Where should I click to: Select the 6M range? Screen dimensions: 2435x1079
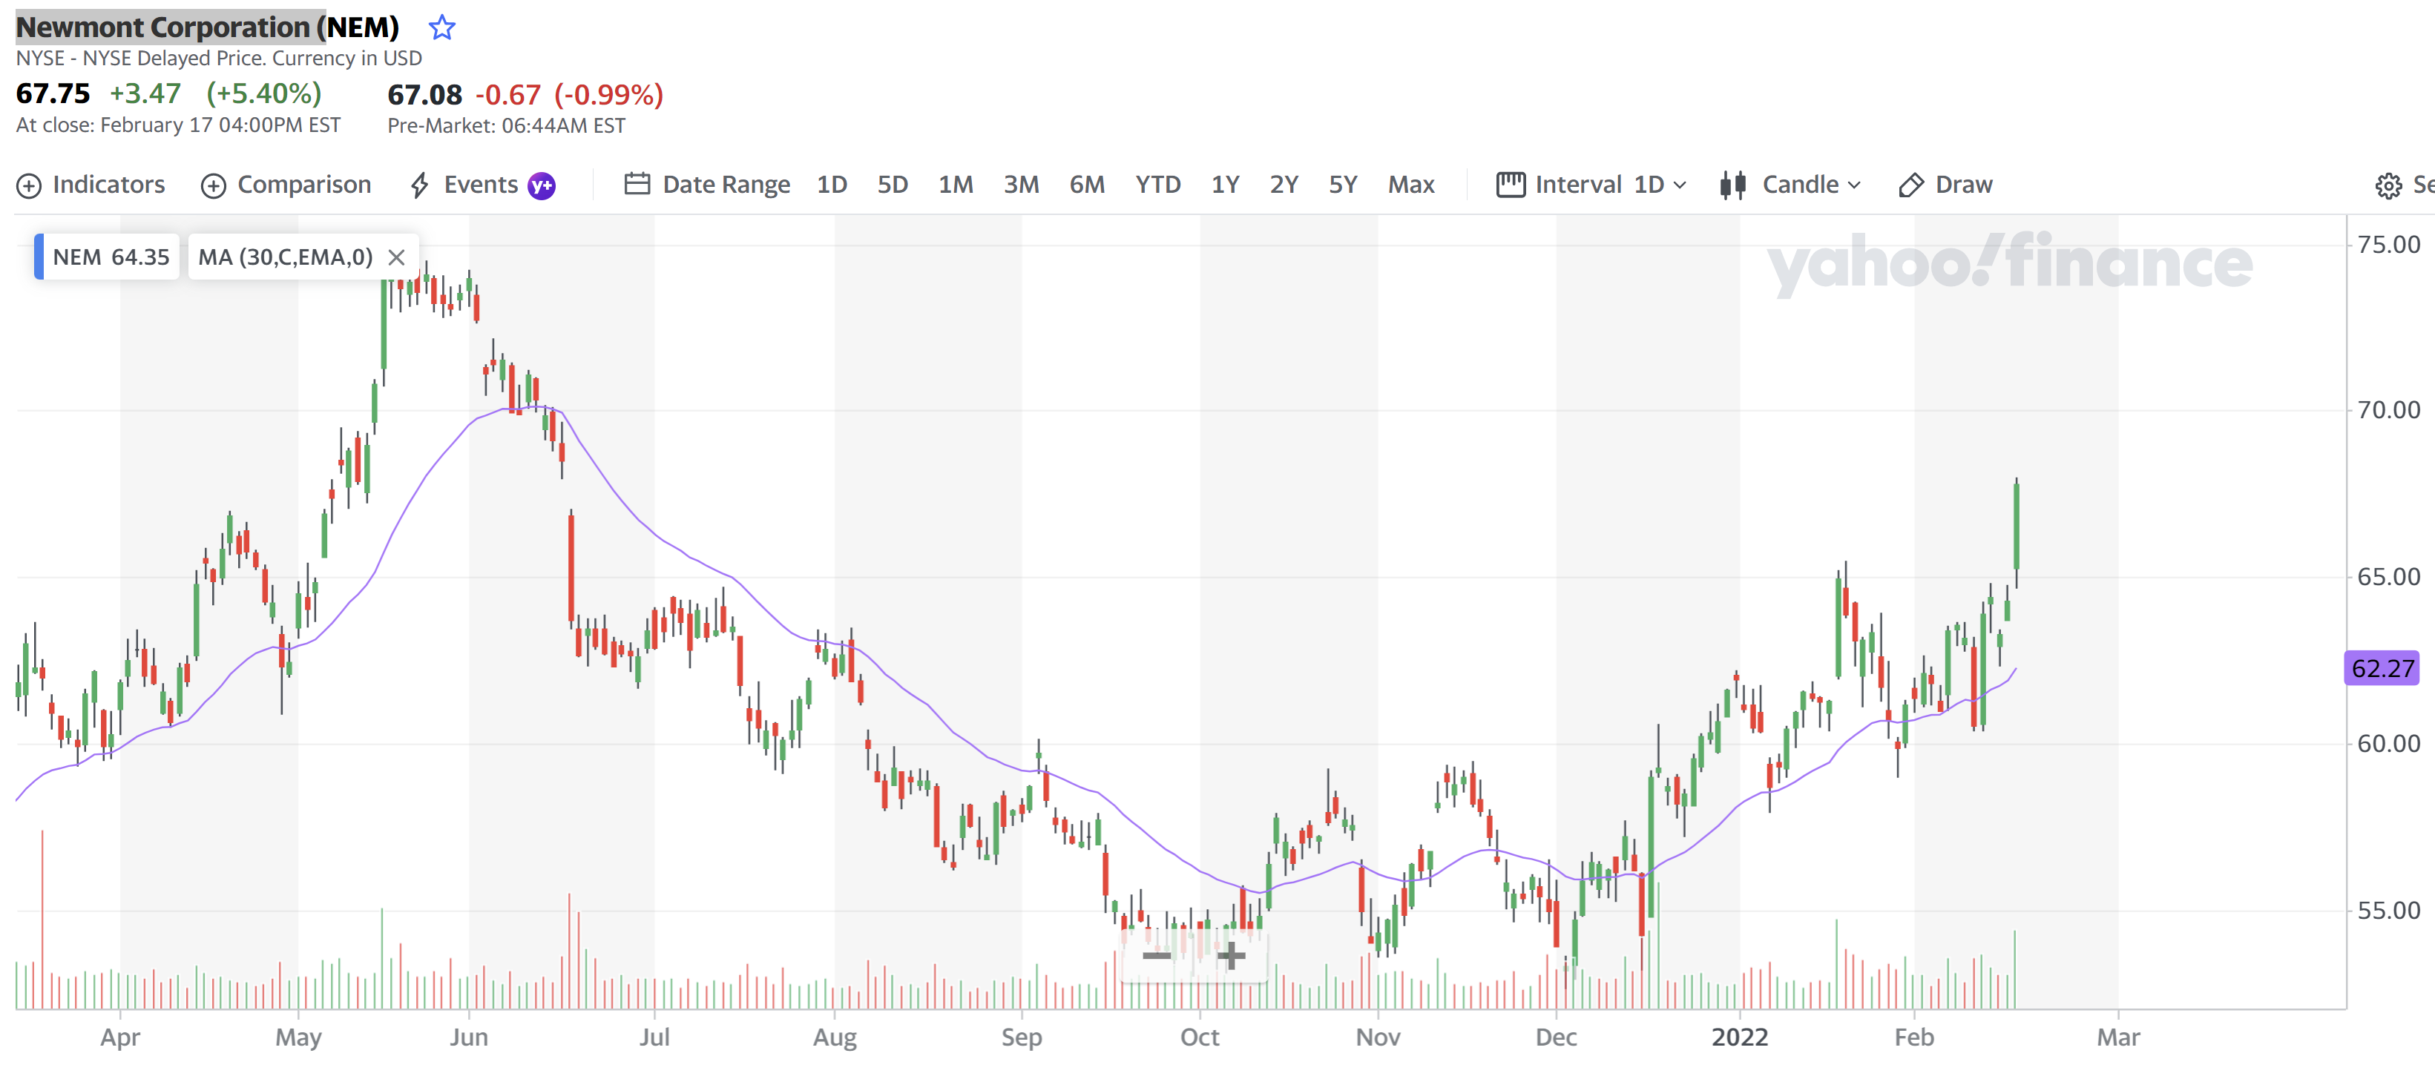pos(1087,184)
